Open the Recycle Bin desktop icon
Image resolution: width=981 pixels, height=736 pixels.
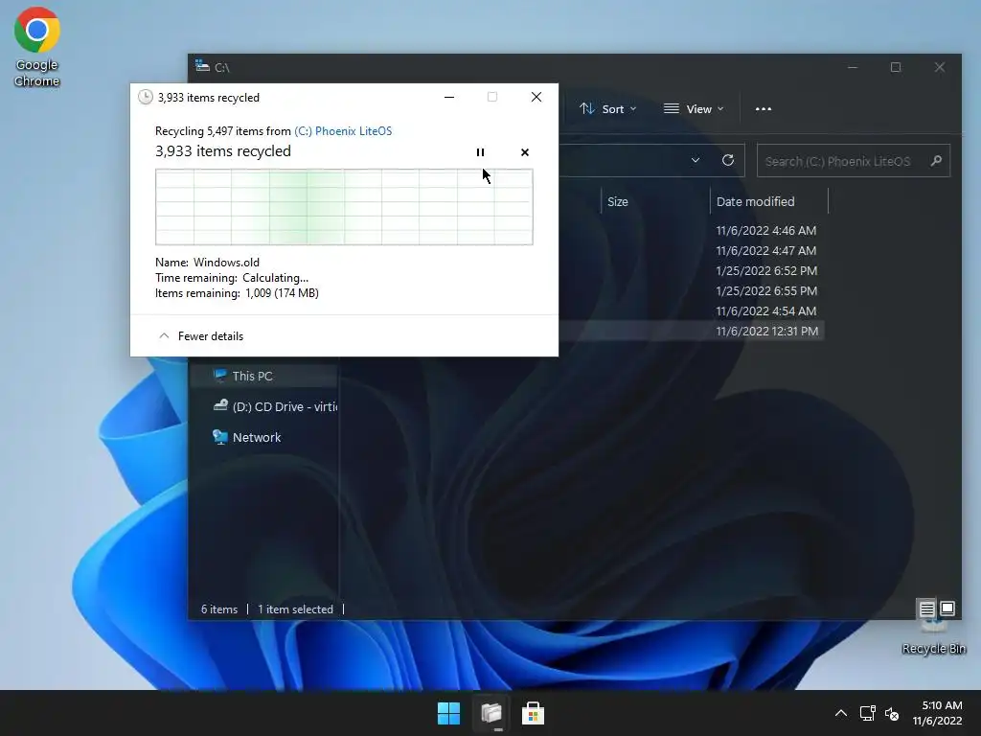tap(933, 638)
